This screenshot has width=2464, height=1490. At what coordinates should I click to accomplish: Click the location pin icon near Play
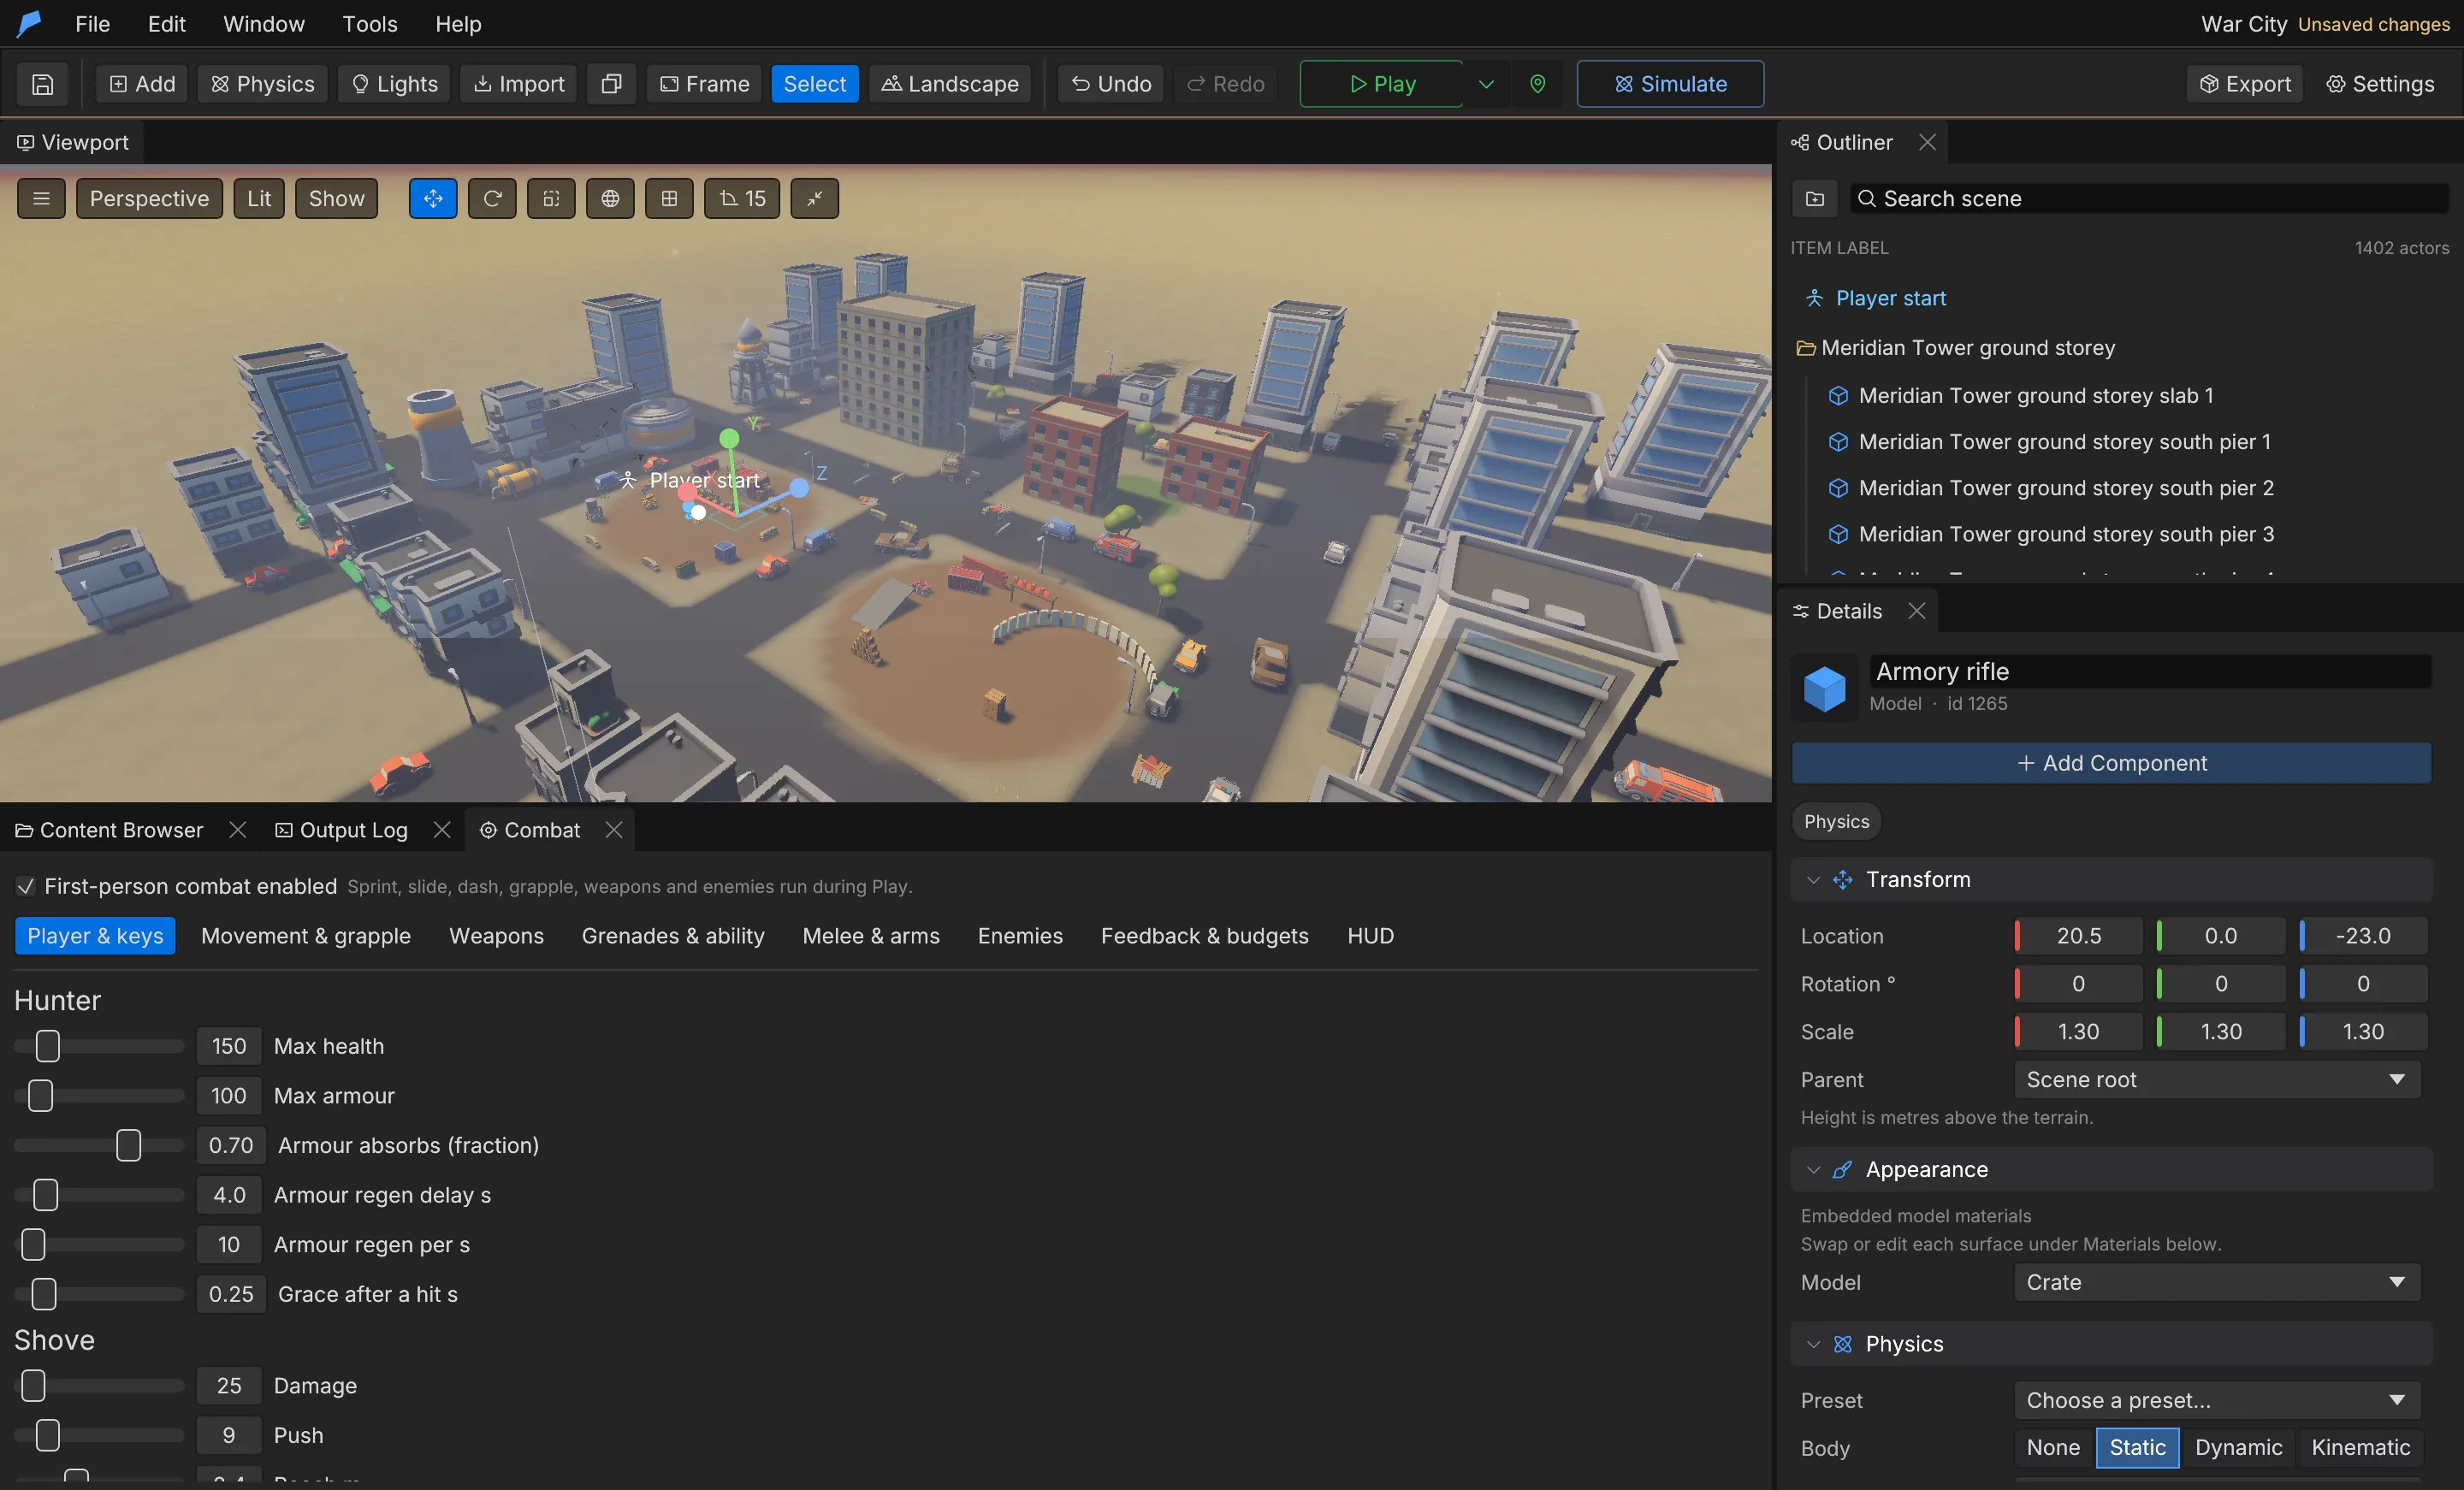click(1537, 84)
